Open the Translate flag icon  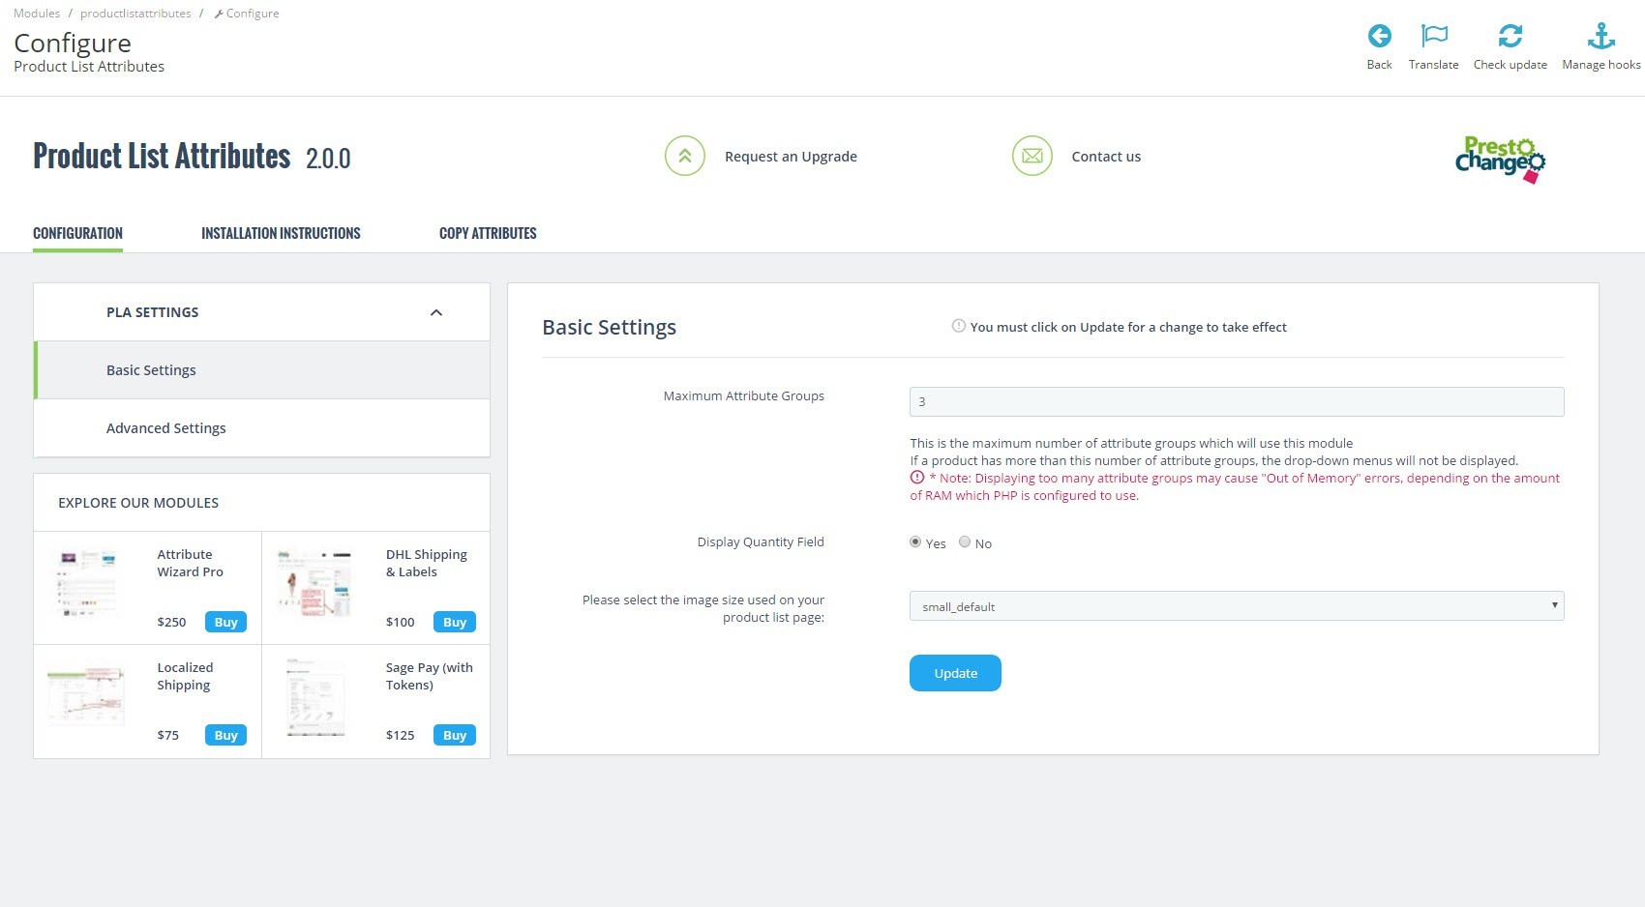[1433, 37]
